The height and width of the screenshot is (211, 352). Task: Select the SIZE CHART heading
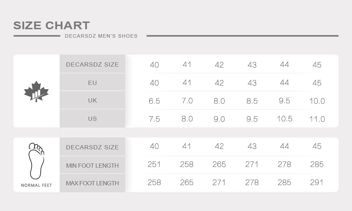(x=51, y=25)
